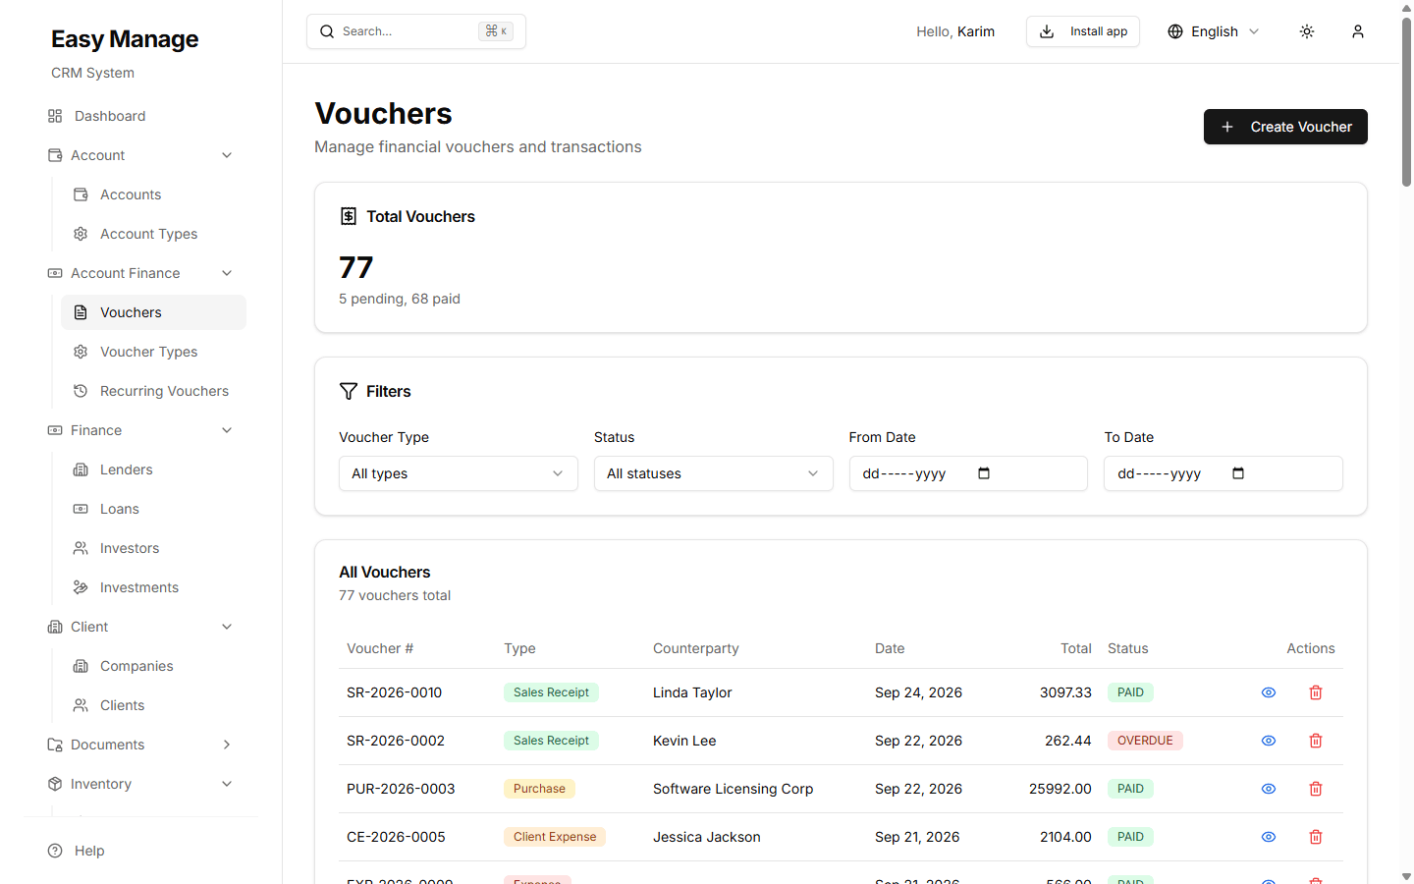This screenshot has width=1414, height=884.
Task: Click the Lenders building icon
Action: [x=81, y=470]
